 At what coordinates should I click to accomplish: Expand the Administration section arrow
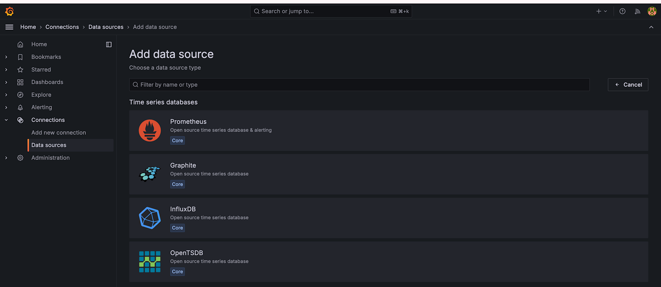[6, 158]
